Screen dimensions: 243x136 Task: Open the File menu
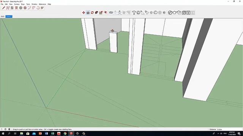point(2,4)
